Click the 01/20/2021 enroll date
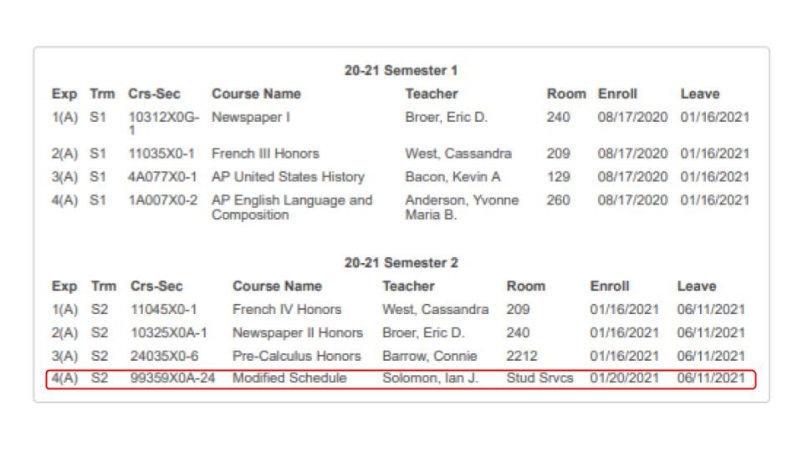The image size is (803, 451). (624, 378)
